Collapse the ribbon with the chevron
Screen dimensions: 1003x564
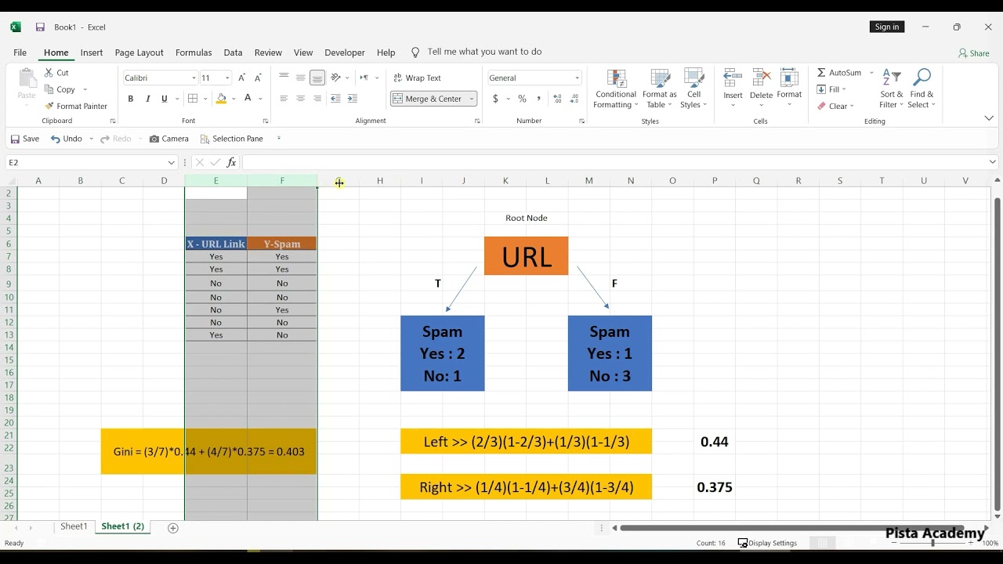point(989,118)
